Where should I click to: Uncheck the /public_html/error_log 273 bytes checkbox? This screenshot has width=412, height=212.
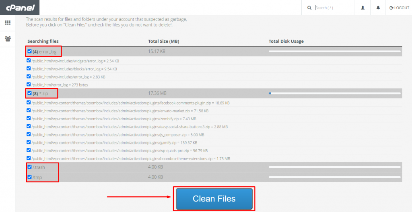click(29, 84)
